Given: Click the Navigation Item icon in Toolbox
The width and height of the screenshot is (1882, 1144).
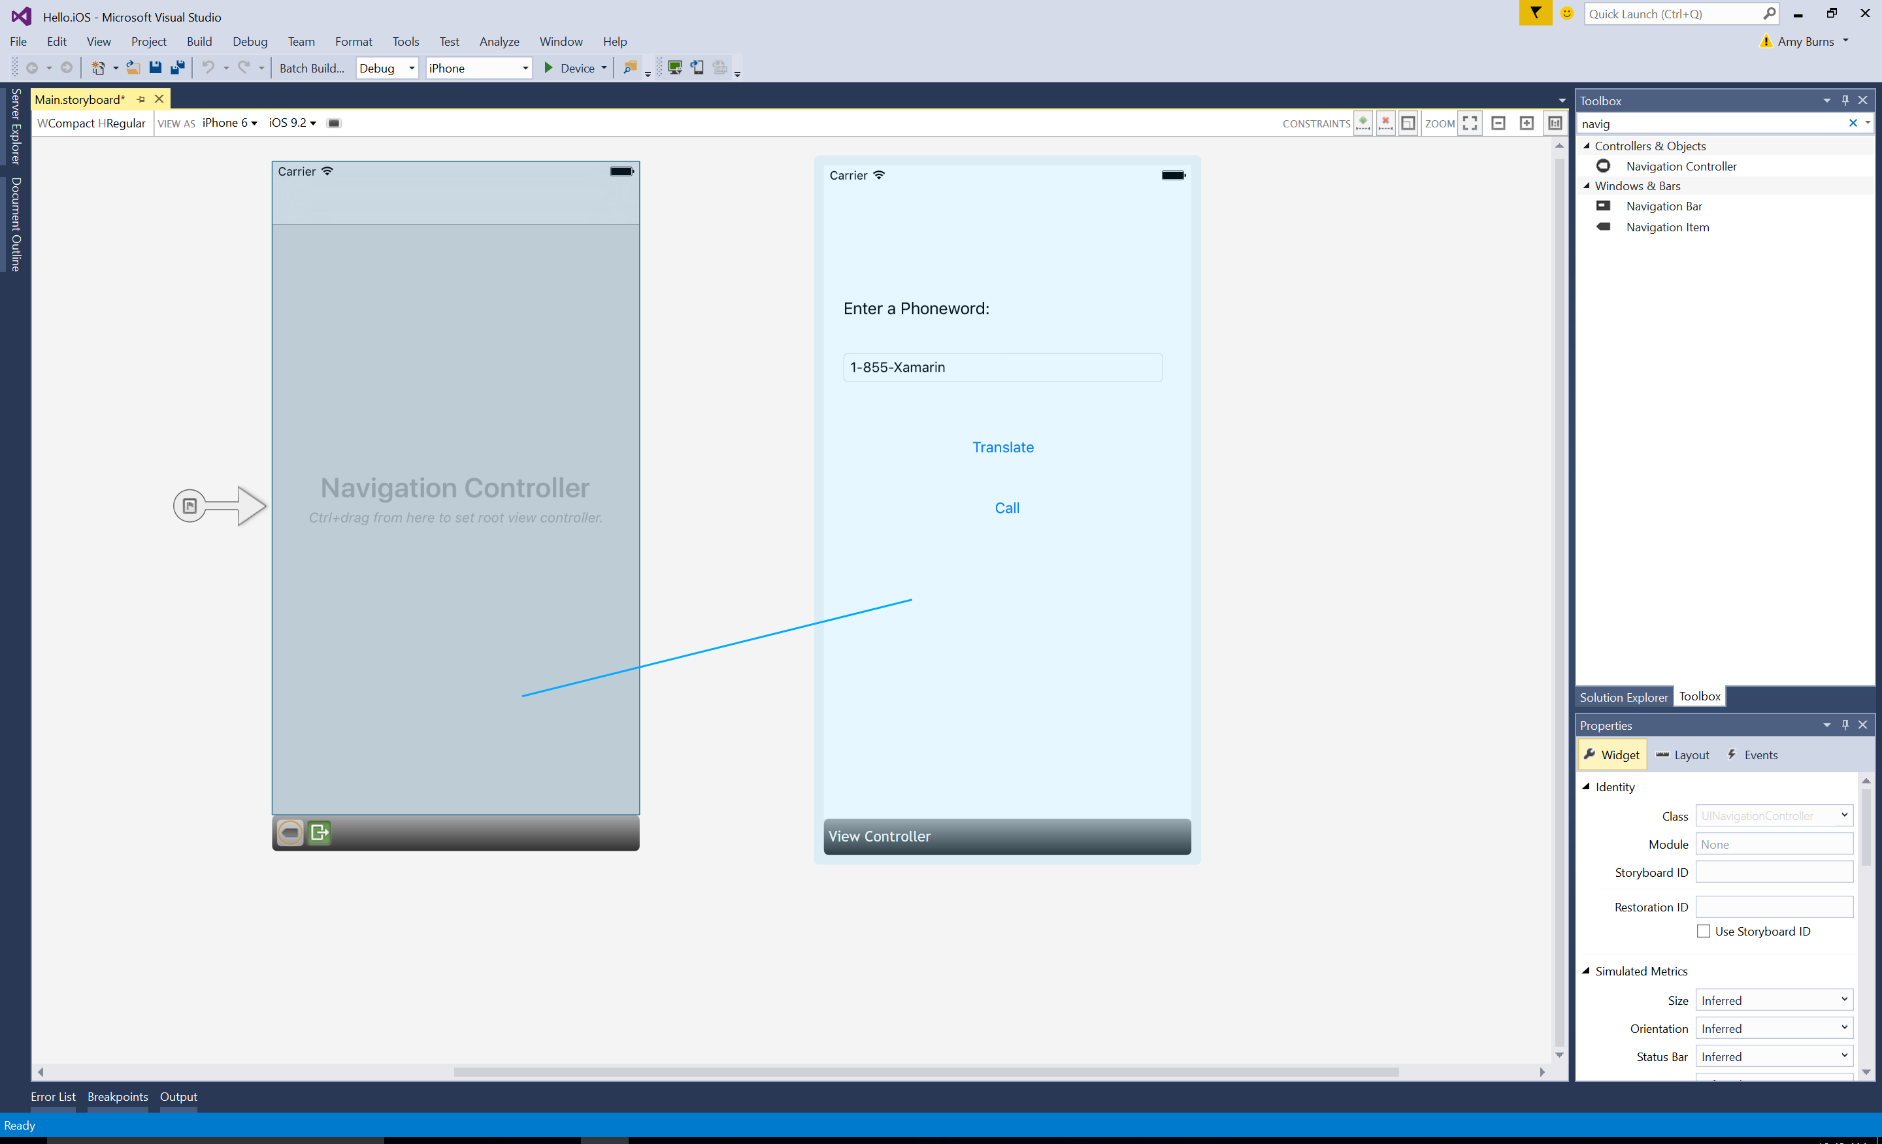Looking at the screenshot, I should [x=1602, y=226].
